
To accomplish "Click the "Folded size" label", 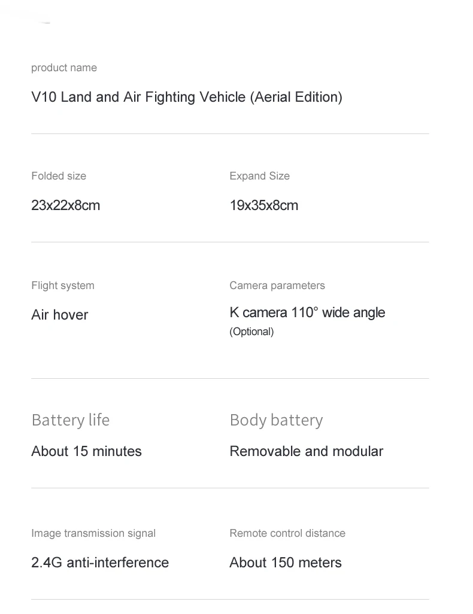I will tap(59, 176).
